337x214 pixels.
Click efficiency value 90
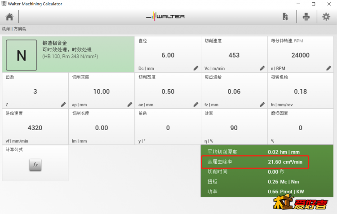coord(234,128)
